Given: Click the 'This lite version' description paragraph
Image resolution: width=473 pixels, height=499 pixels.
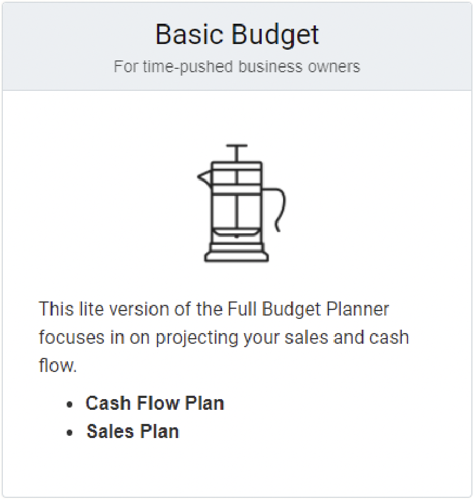Looking at the screenshot, I should point(224,337).
